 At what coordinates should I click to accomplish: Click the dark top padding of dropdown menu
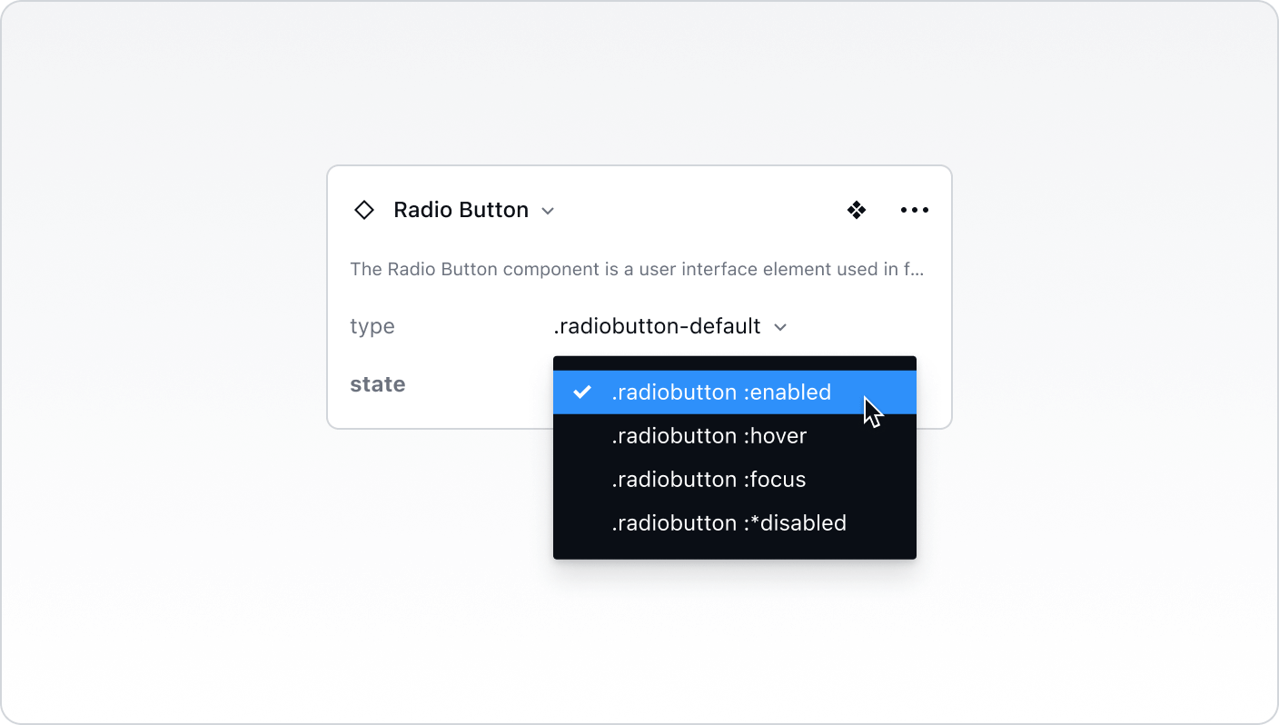coord(734,362)
